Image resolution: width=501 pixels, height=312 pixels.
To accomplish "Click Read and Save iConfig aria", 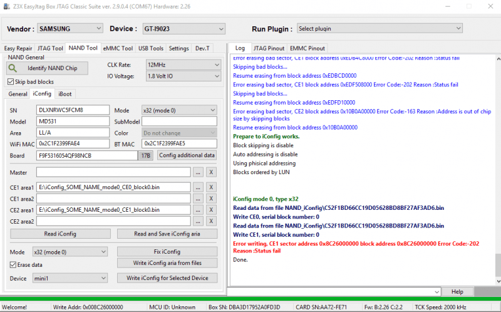I will click(x=167, y=234).
